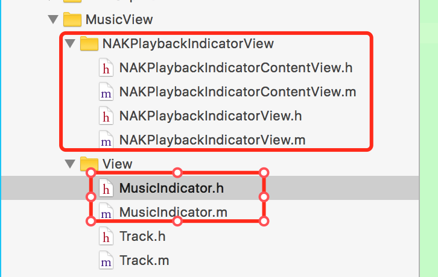This screenshot has width=438, height=277.
Task: Click the NAKPlaybackIndicatorView folder icon
Action: (89, 43)
